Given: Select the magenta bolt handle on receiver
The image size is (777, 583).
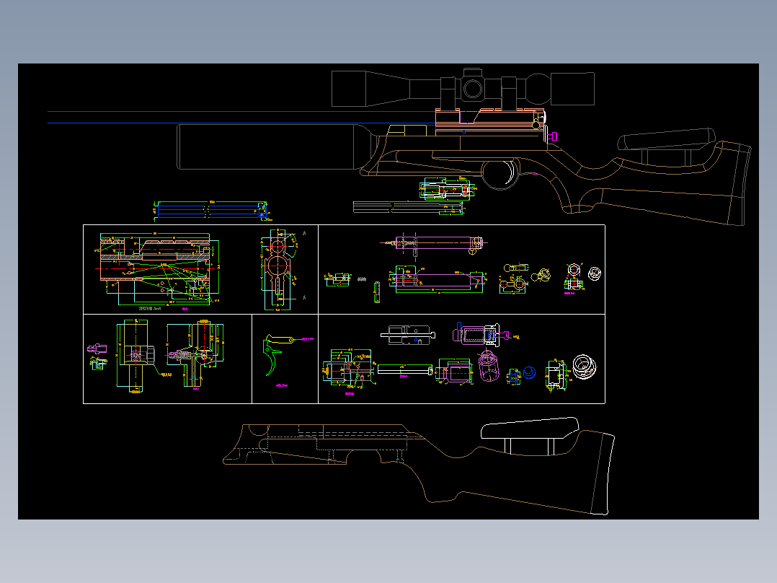Looking at the screenshot, I should [553, 136].
